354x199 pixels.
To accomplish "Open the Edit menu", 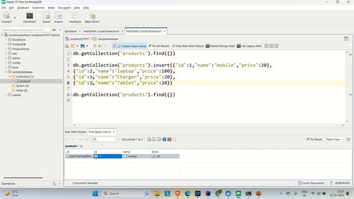I will click(12, 8).
